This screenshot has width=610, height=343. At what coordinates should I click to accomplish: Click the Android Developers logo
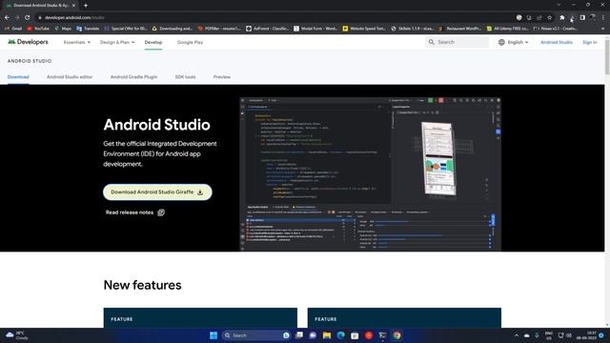coord(28,42)
